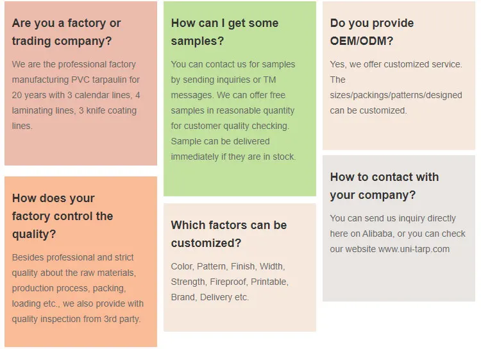Open the www.uni-tarp.com website address
This screenshot has height=349, width=481.
(414, 249)
